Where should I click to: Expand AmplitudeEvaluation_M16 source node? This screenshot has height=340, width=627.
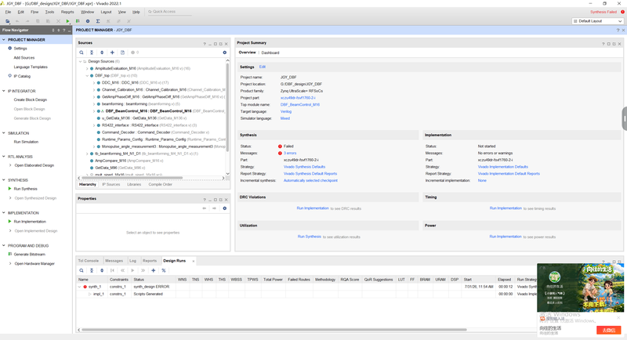click(87, 69)
